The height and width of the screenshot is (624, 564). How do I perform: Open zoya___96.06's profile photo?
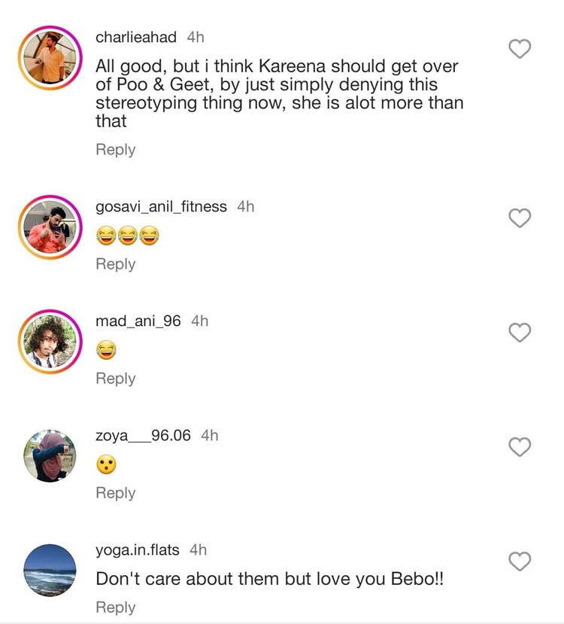click(50, 456)
